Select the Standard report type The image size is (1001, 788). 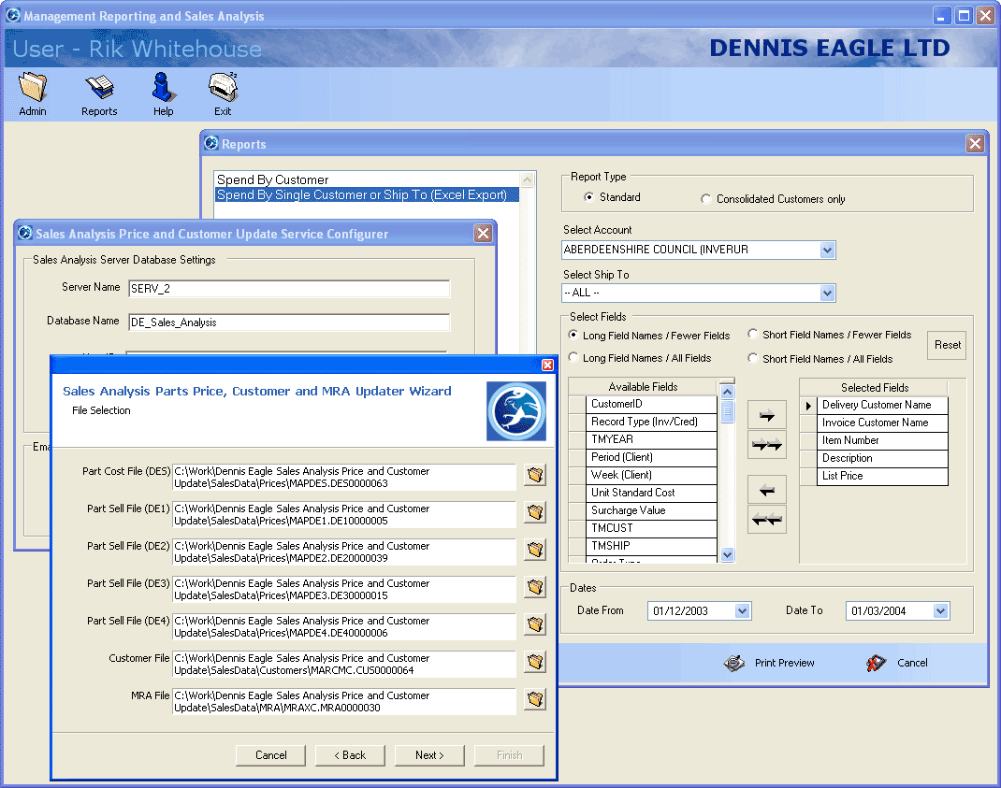tap(588, 197)
